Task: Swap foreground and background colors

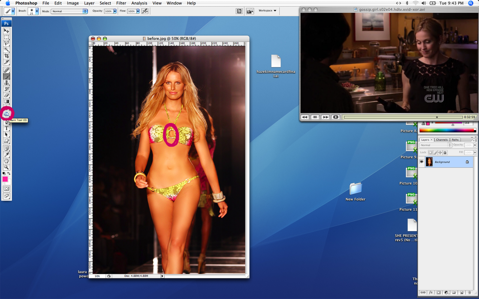Action: [9, 173]
